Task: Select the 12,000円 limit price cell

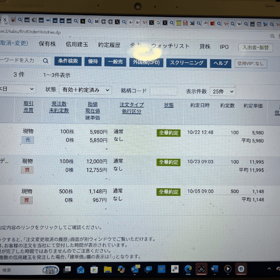Action: (x=97, y=161)
